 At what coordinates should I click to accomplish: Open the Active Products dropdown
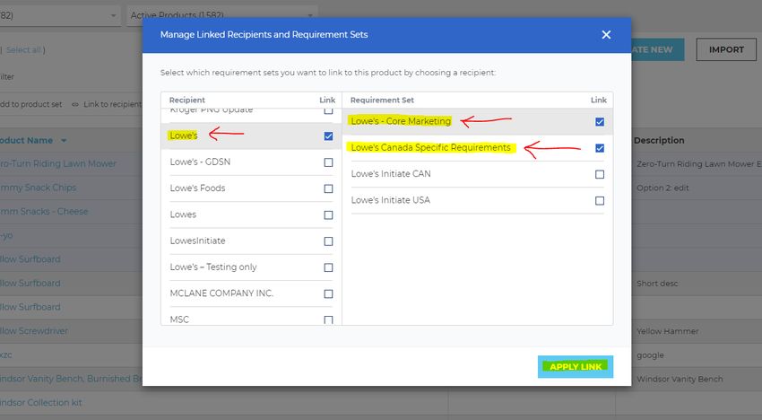click(221, 15)
